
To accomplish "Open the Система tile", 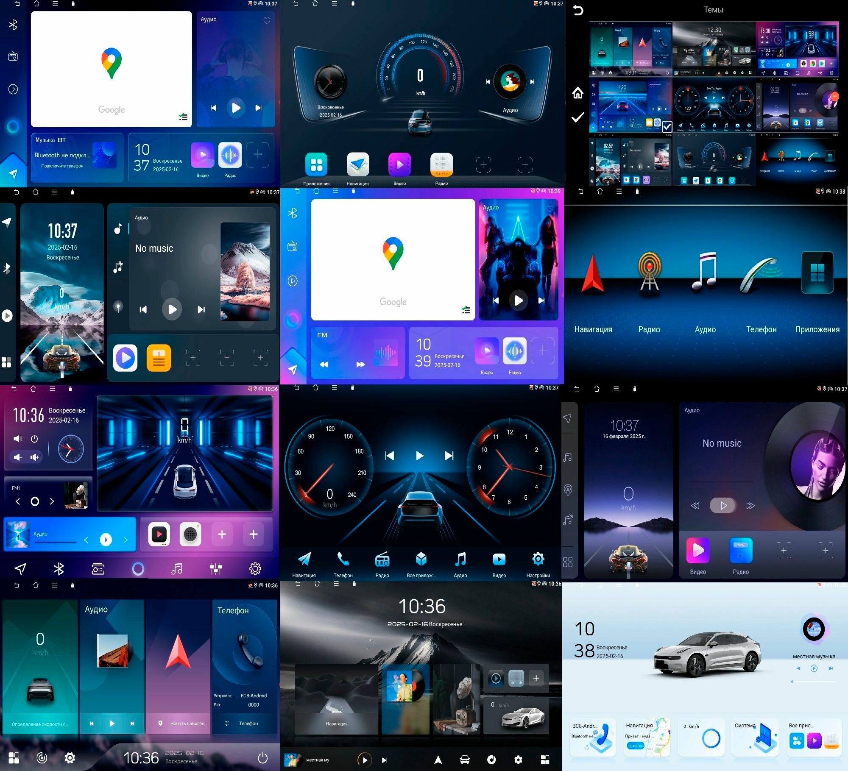I will [755, 738].
